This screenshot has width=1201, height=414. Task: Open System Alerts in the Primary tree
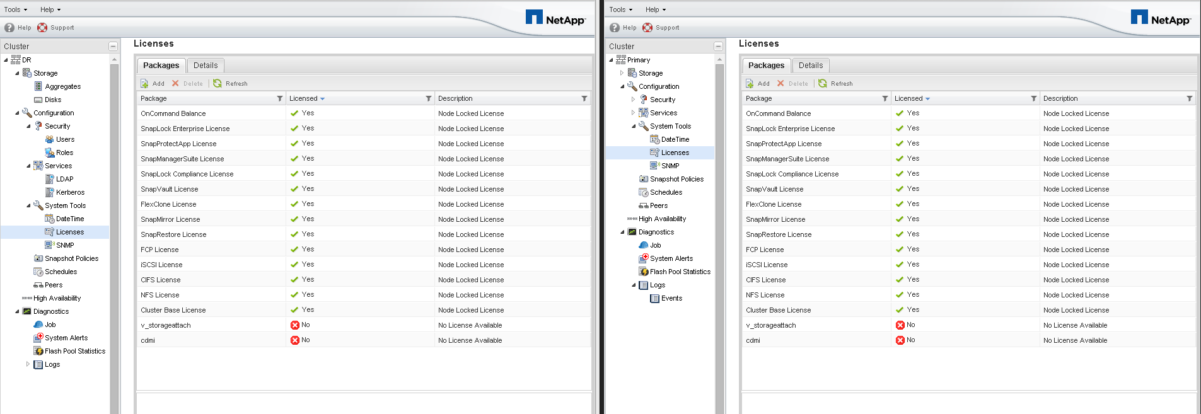[671, 258]
